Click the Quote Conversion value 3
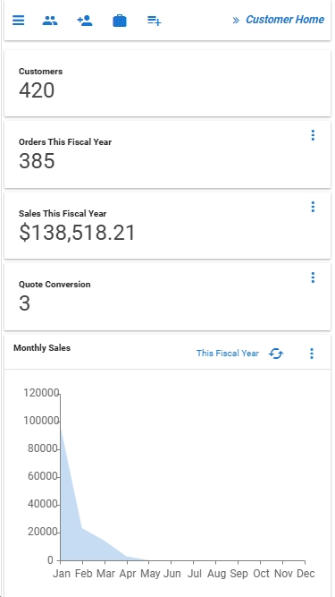The height and width of the screenshot is (597, 335). 24,303
